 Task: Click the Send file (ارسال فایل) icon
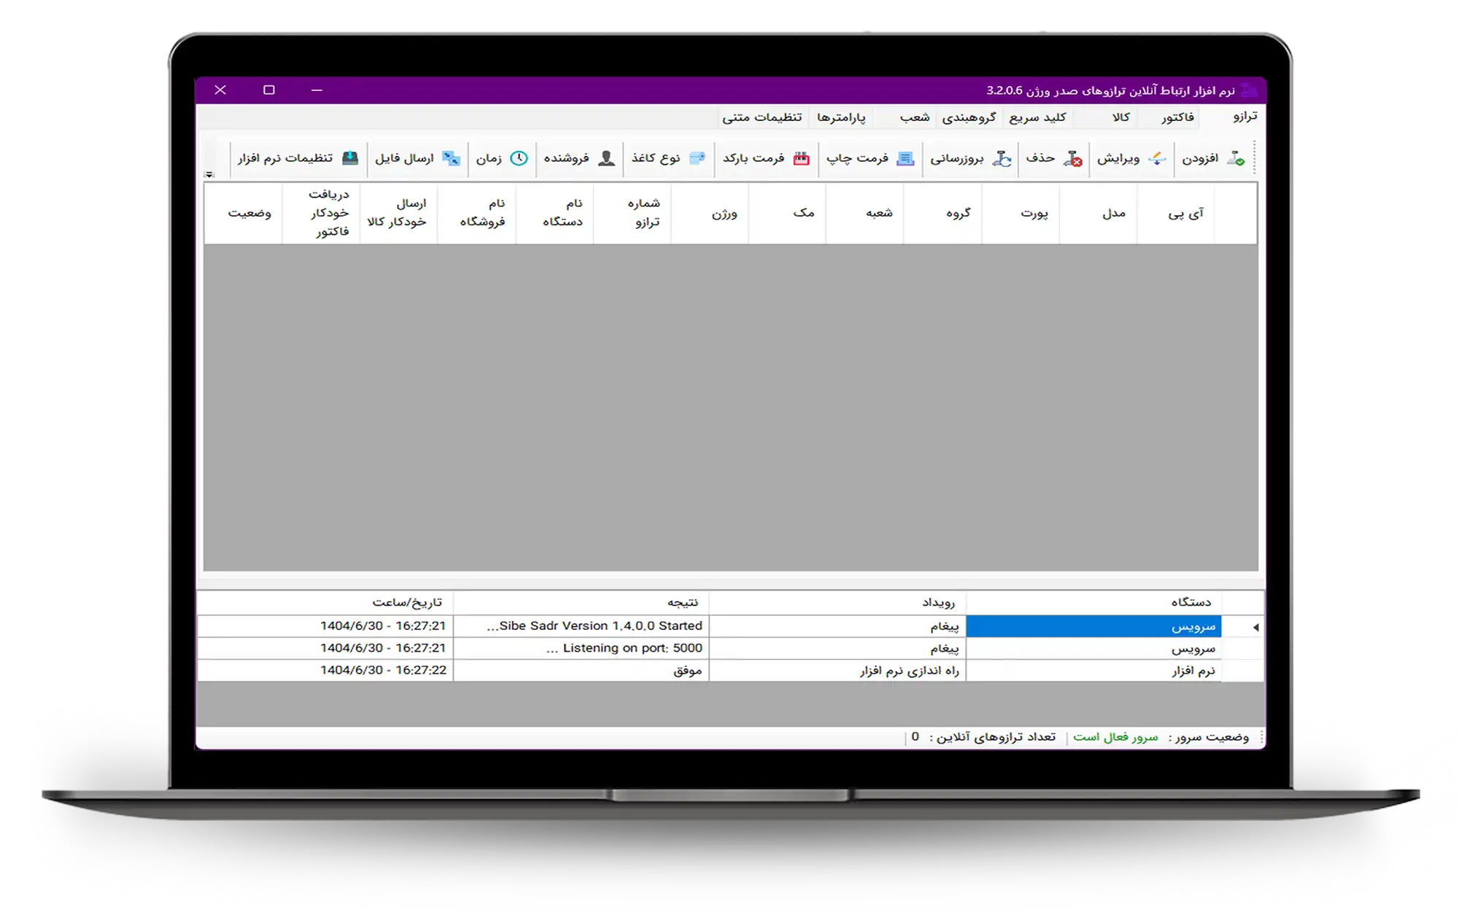[452, 158]
